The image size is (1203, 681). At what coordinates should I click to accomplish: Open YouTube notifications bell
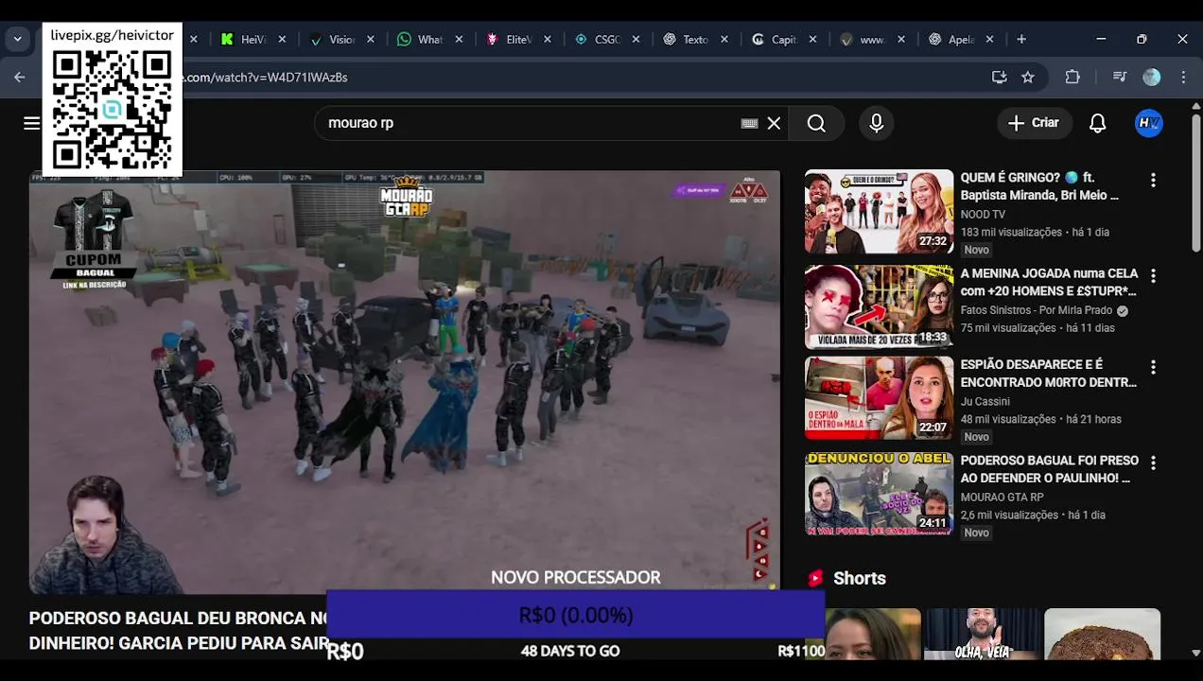[1097, 123]
